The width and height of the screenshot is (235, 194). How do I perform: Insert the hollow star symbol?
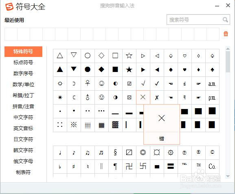pyautogui.click(x=129, y=56)
